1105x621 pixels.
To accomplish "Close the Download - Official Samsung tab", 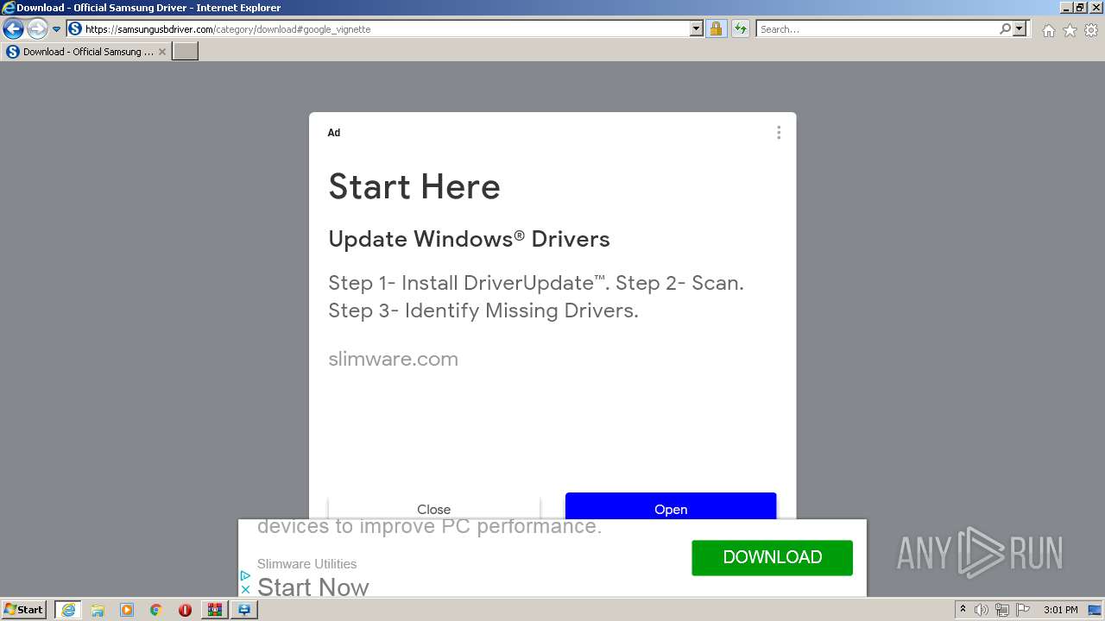I will coord(162,52).
